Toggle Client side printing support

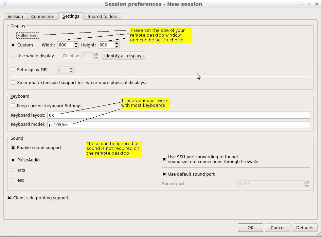click(10, 198)
